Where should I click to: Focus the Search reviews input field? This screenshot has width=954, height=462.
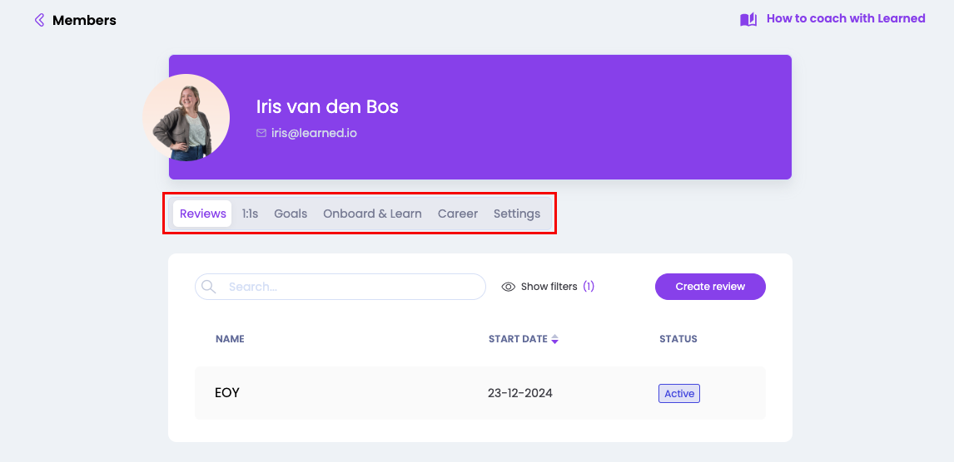coord(350,287)
